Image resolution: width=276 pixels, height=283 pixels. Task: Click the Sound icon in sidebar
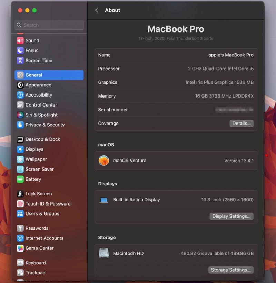coord(20,40)
